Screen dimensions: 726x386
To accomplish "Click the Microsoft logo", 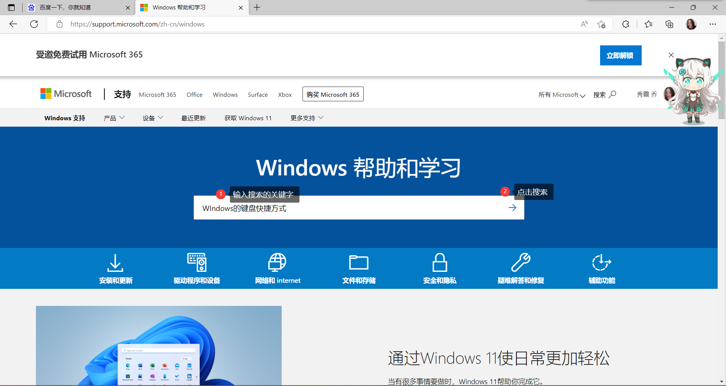I will click(x=66, y=94).
